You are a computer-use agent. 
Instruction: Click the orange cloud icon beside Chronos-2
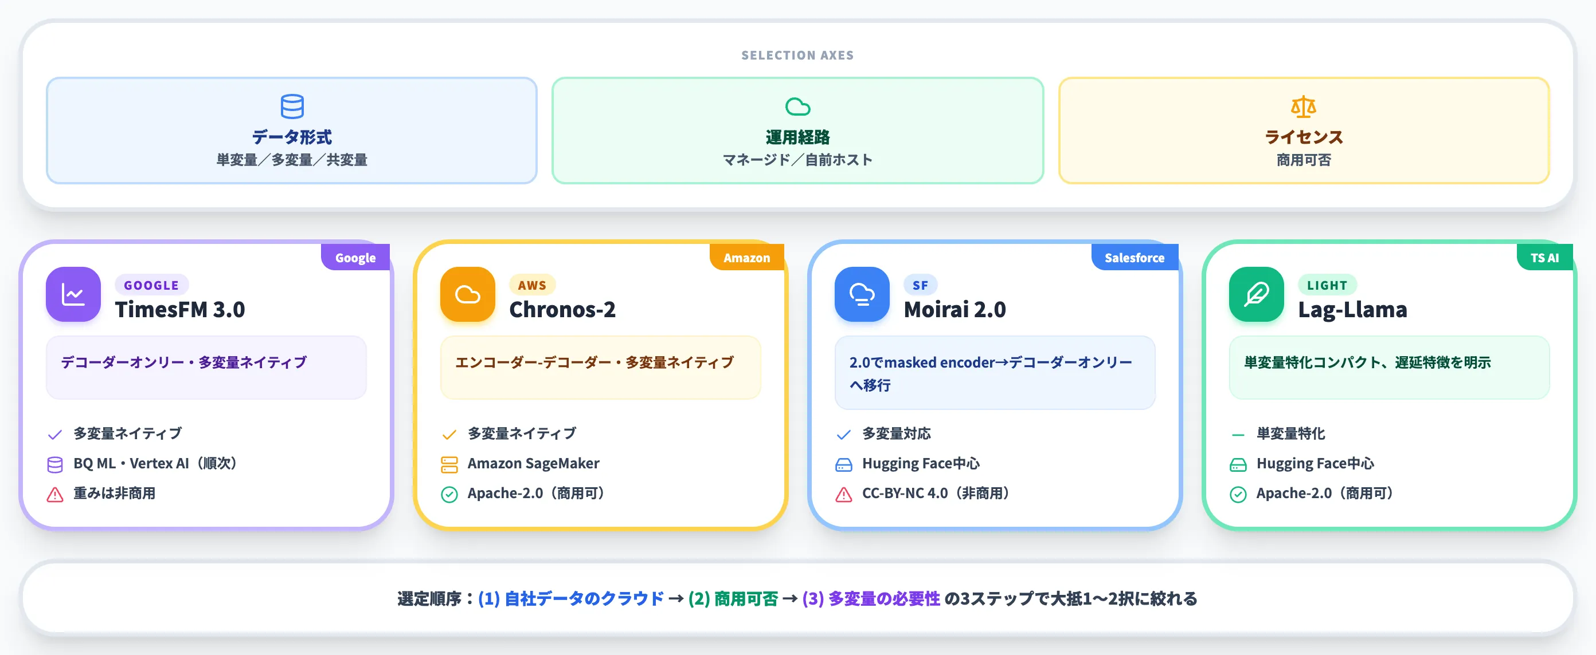(467, 294)
